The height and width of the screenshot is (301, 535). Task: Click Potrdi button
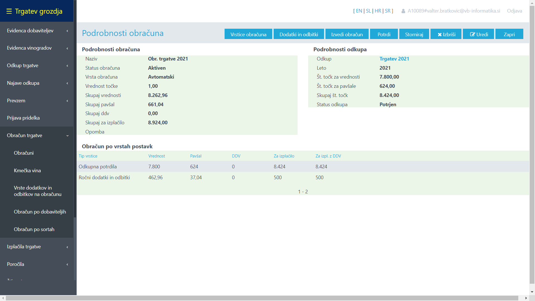(x=384, y=34)
